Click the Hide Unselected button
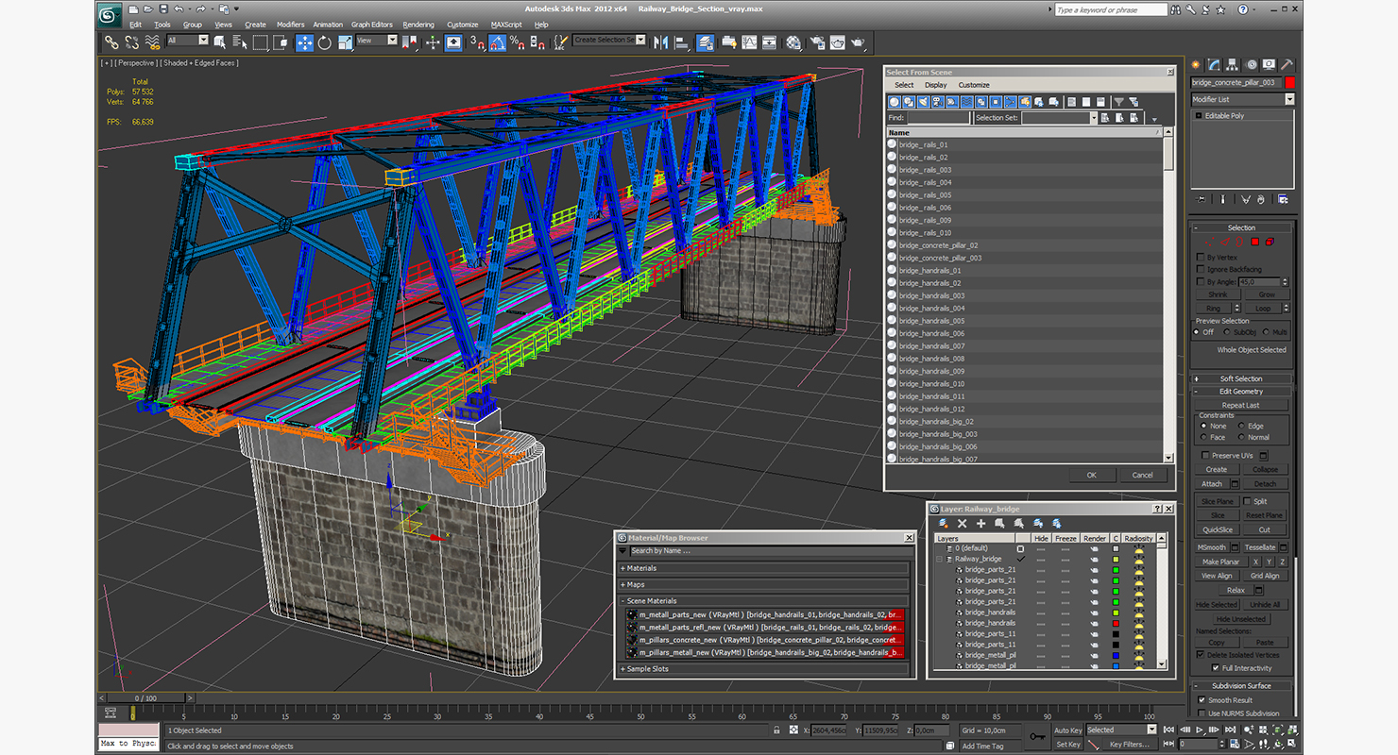This screenshot has height=755, width=1398. 1241,619
